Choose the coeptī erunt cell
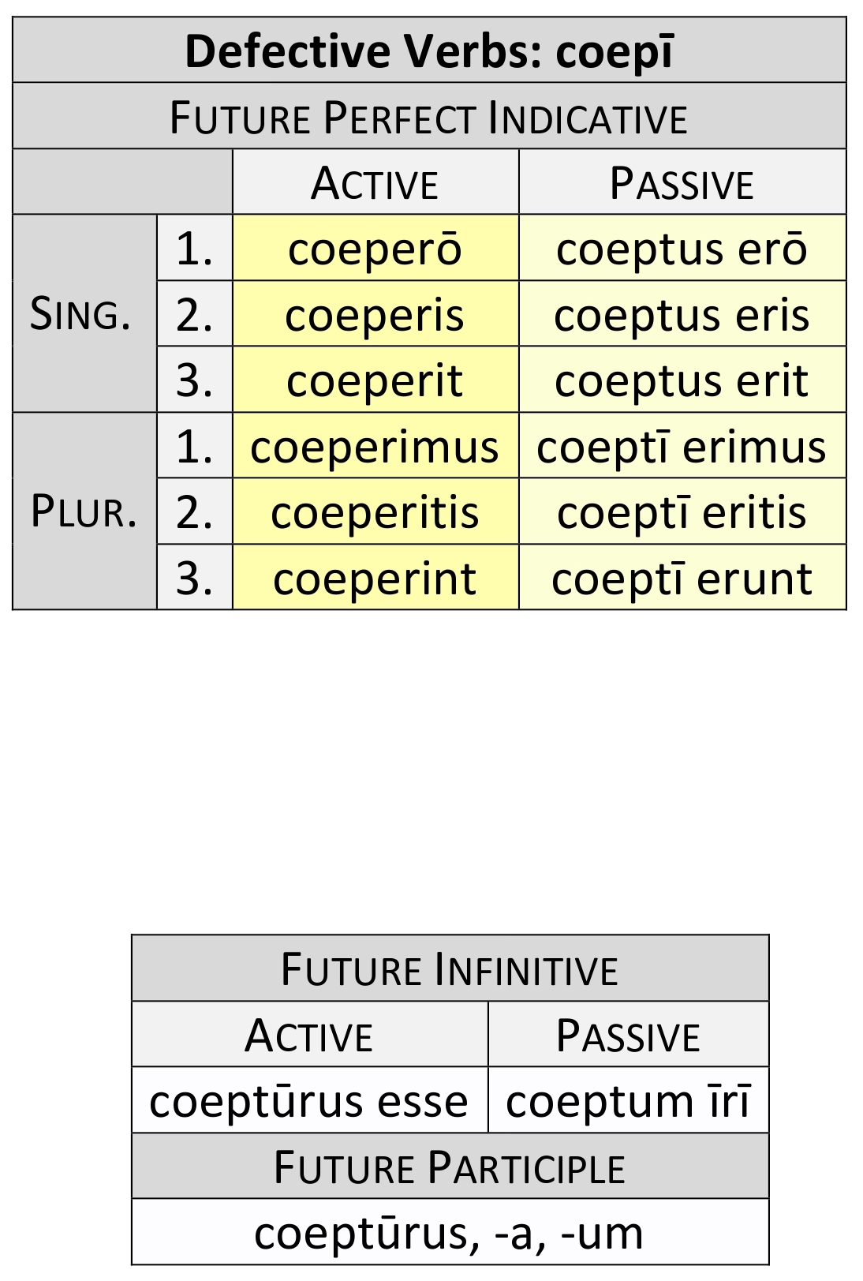This screenshot has width=863, height=1281. tap(682, 579)
